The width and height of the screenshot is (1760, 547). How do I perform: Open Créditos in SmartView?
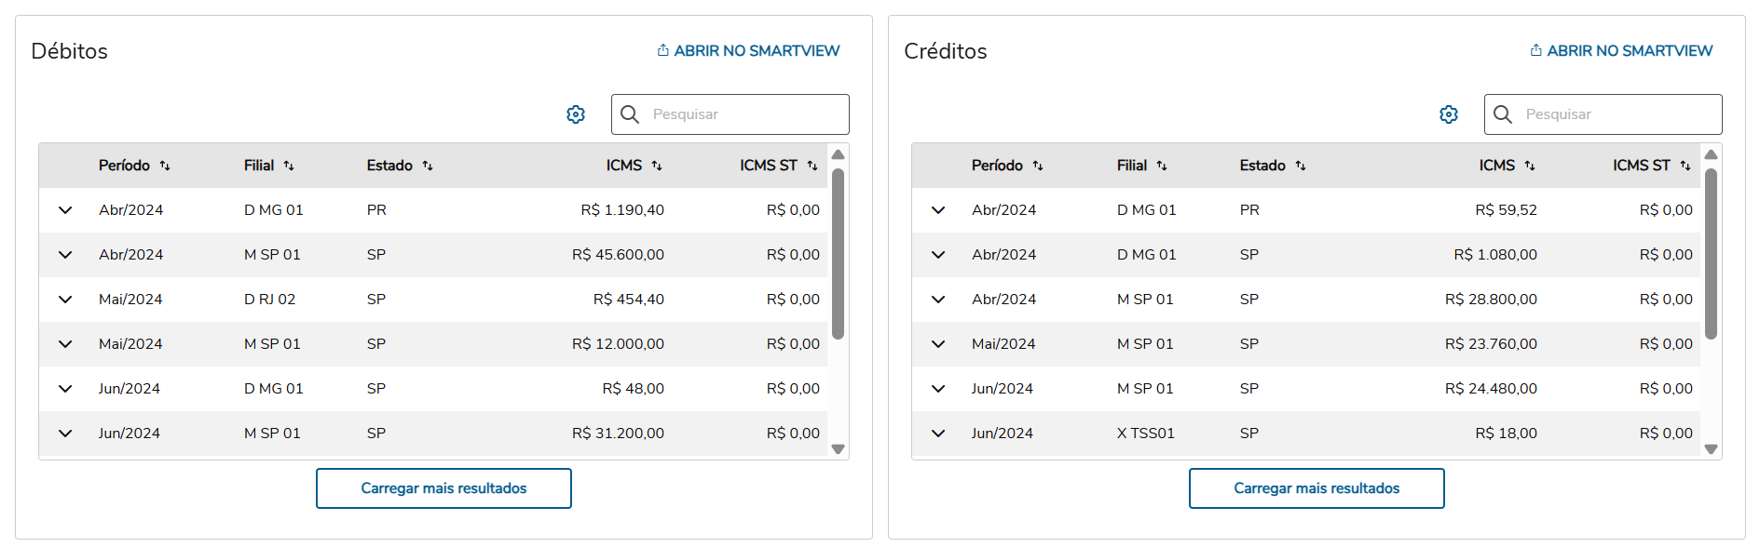(x=1621, y=51)
